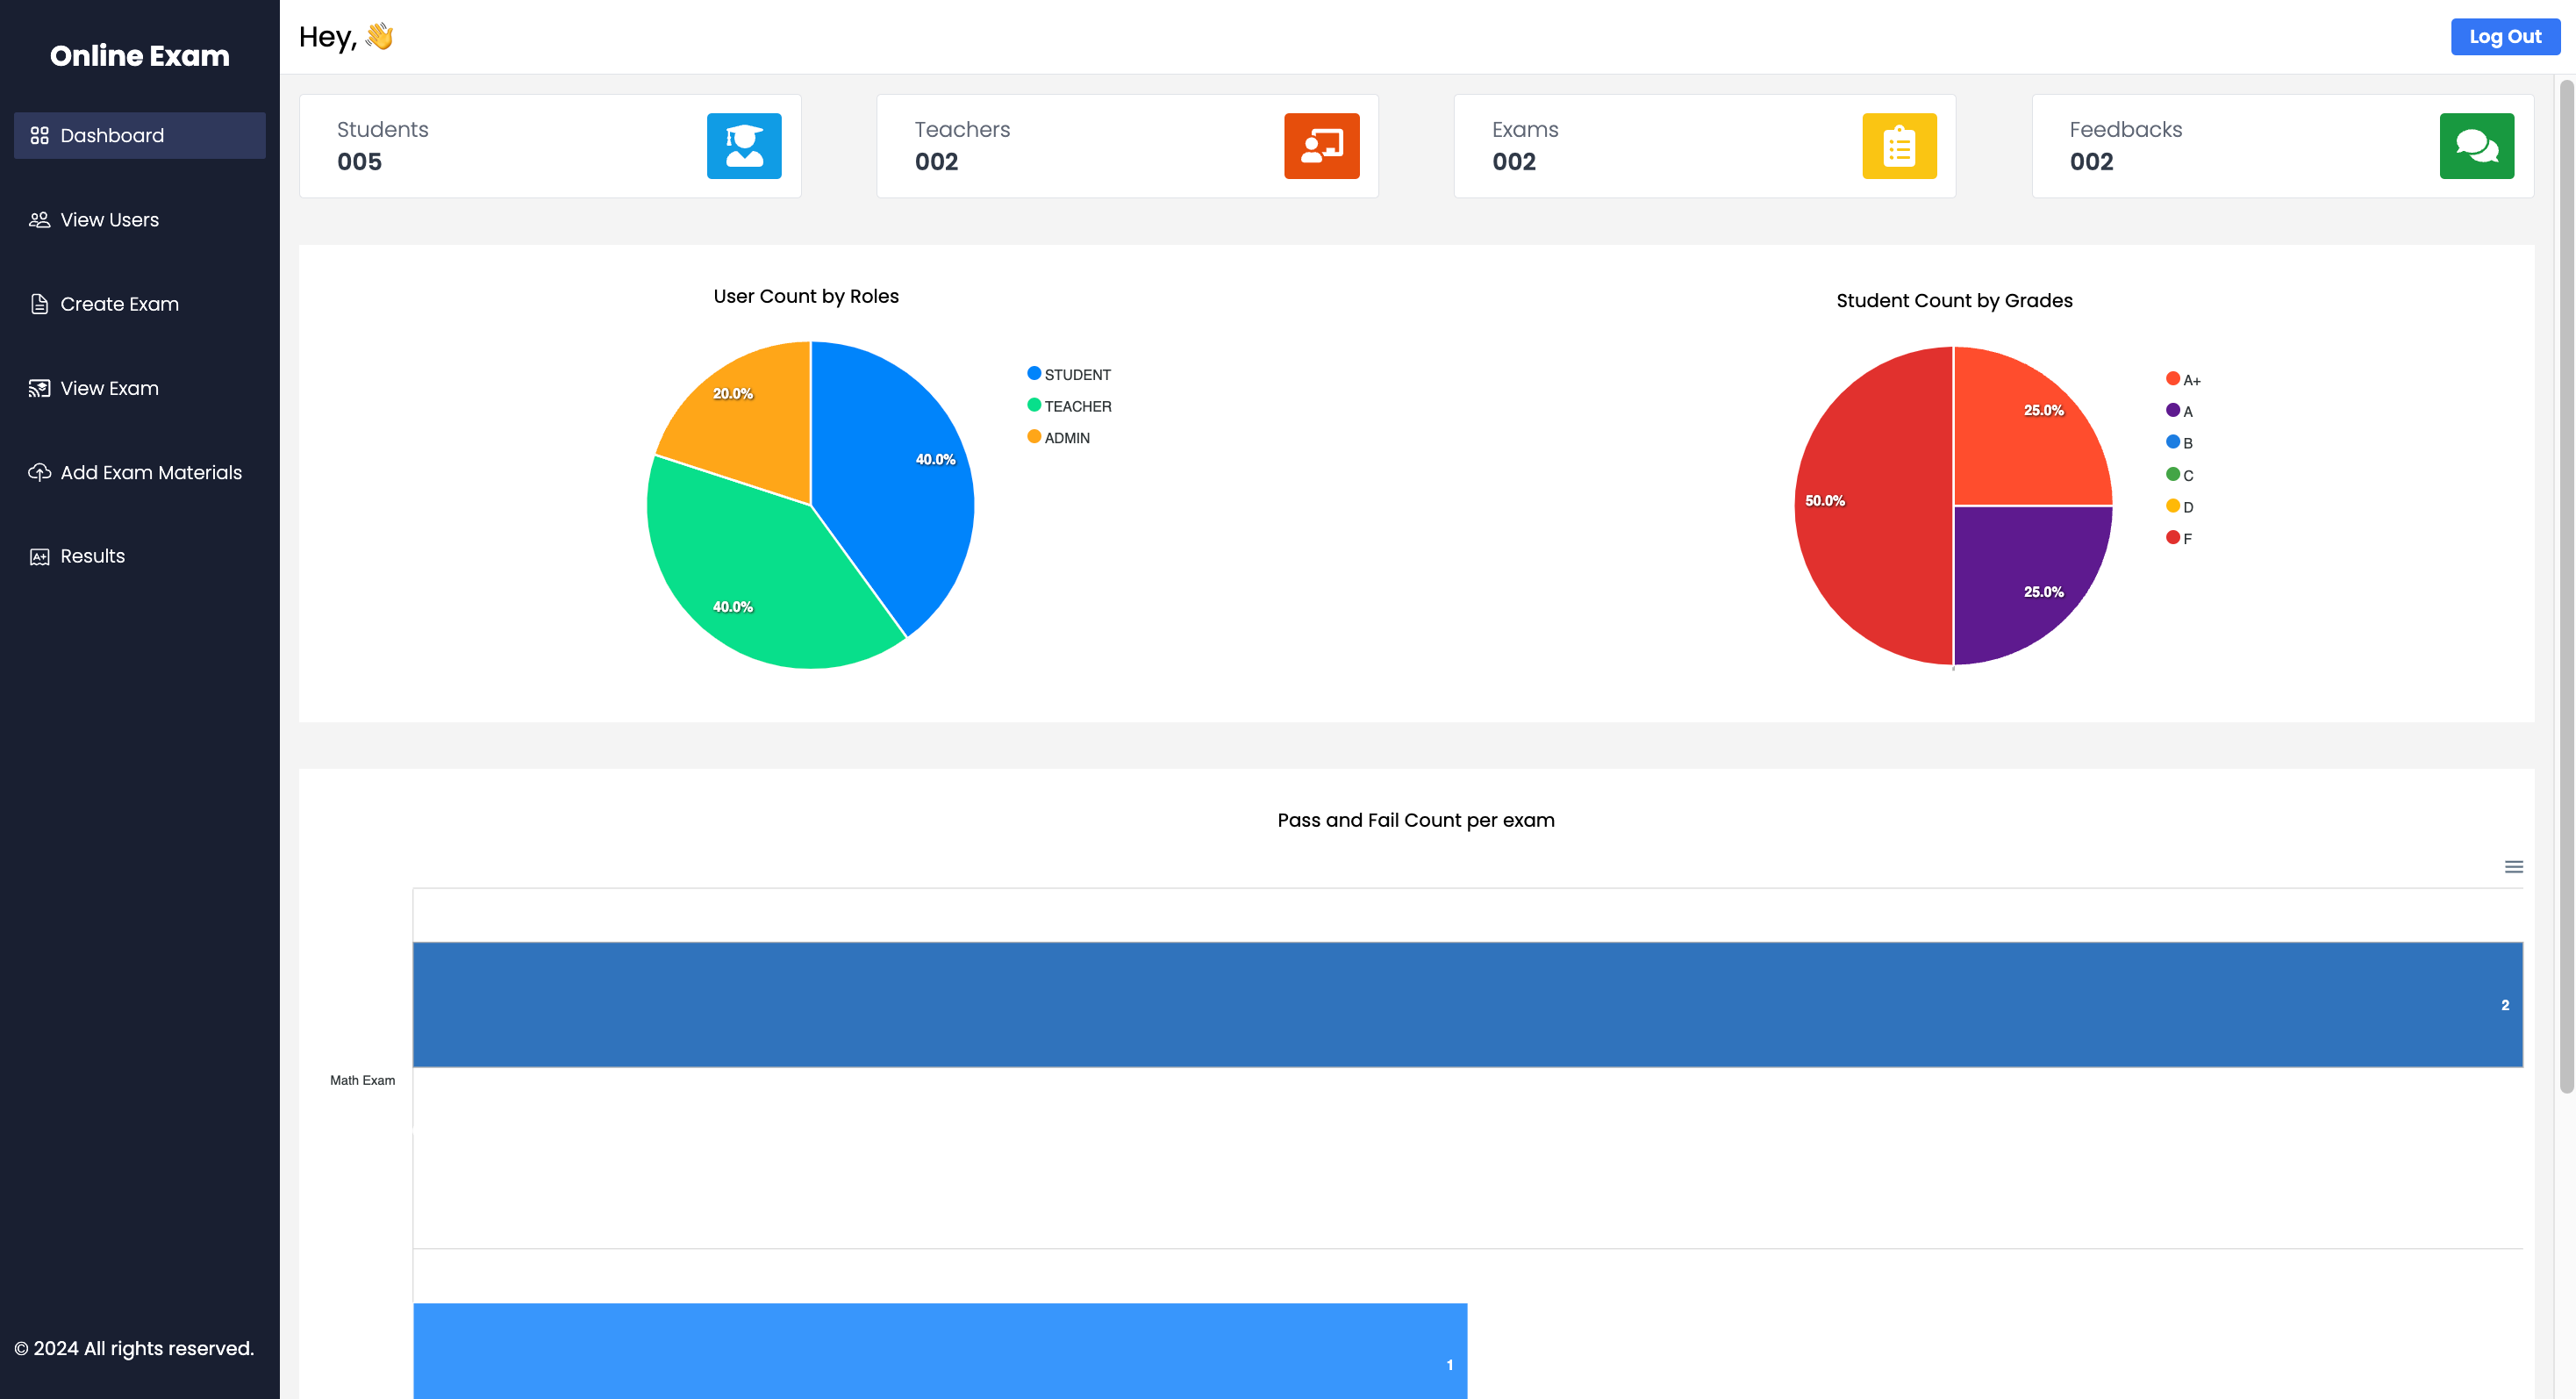Viewport: 2576px width, 1399px height.
Task: Open the bar chart hamburger menu
Action: [2513, 866]
